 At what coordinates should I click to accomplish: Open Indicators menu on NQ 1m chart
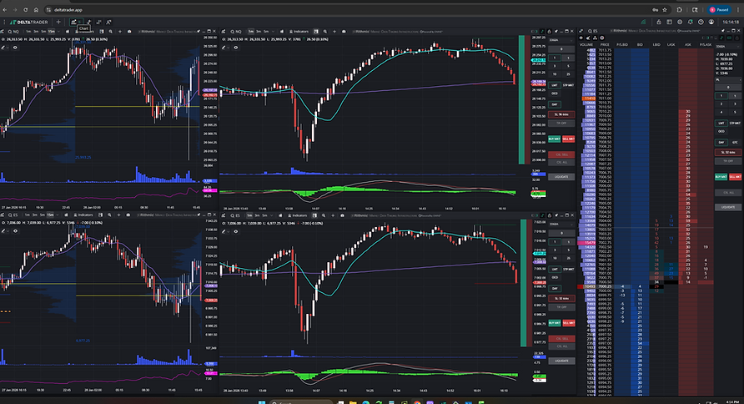point(299,32)
